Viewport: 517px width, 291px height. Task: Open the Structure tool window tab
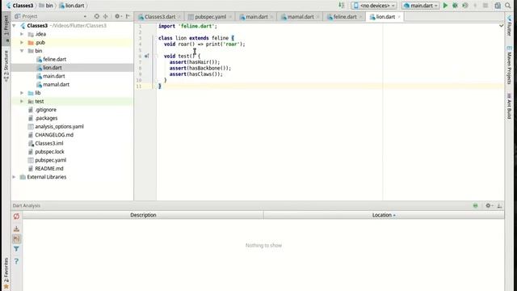[x=6, y=65]
